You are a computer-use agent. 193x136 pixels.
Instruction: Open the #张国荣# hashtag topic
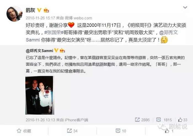coord(54,32)
